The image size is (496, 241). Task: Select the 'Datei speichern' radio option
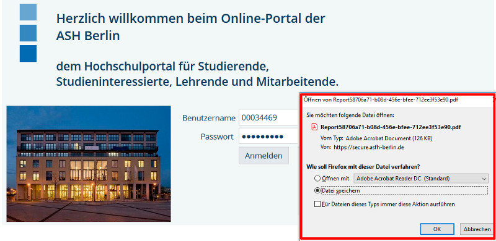click(317, 190)
